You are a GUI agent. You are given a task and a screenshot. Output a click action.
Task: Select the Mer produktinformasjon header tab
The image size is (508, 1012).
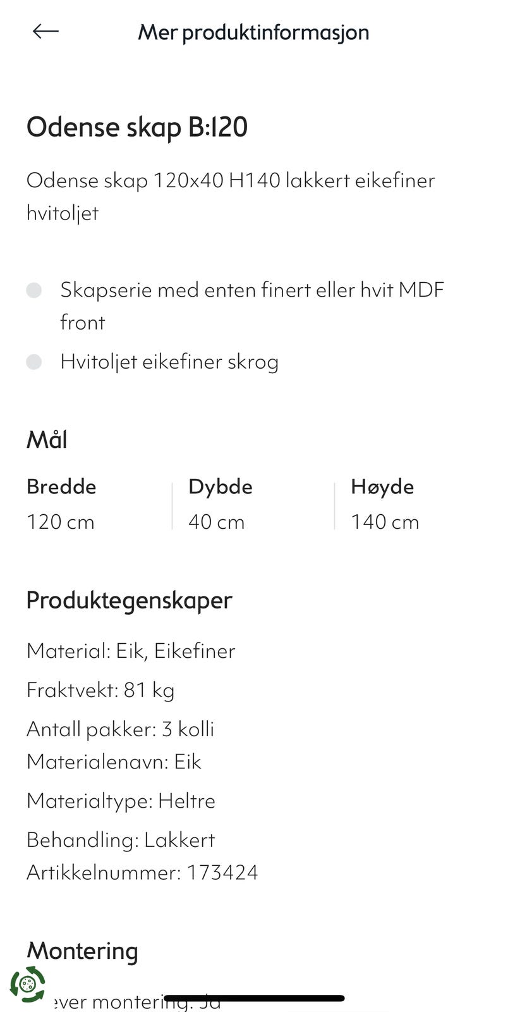[x=253, y=32]
